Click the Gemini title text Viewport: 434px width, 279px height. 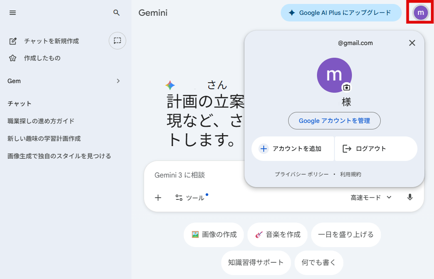(x=153, y=13)
